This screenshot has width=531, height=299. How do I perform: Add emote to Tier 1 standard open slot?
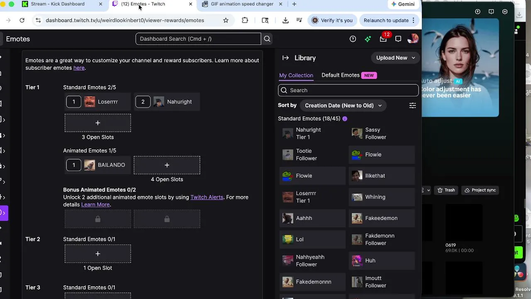(98, 123)
